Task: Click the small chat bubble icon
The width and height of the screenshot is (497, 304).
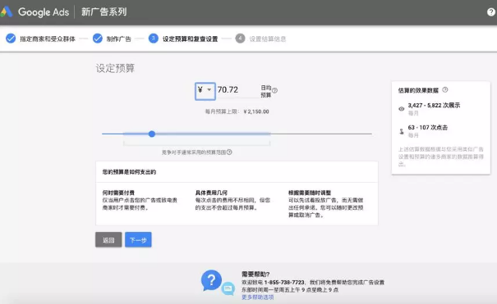Action: pos(228,288)
